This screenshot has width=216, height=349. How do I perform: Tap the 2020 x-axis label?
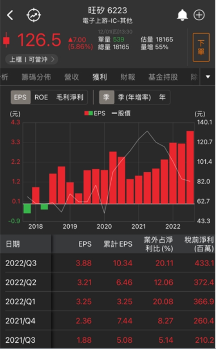pyautogui.click(x=104, y=226)
